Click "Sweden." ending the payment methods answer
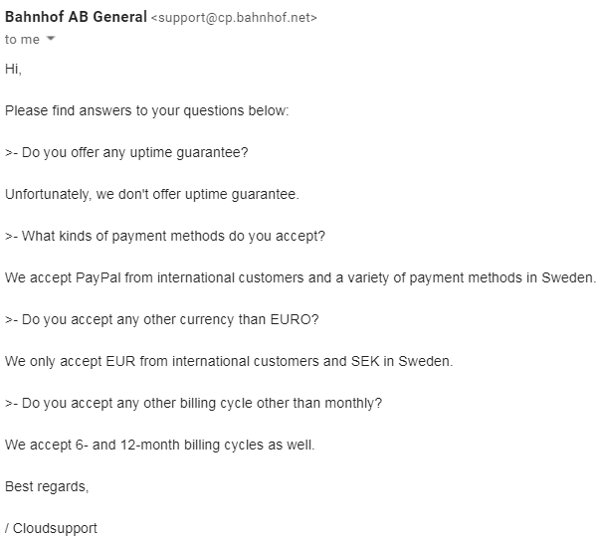This screenshot has height=540, width=599. (x=568, y=277)
